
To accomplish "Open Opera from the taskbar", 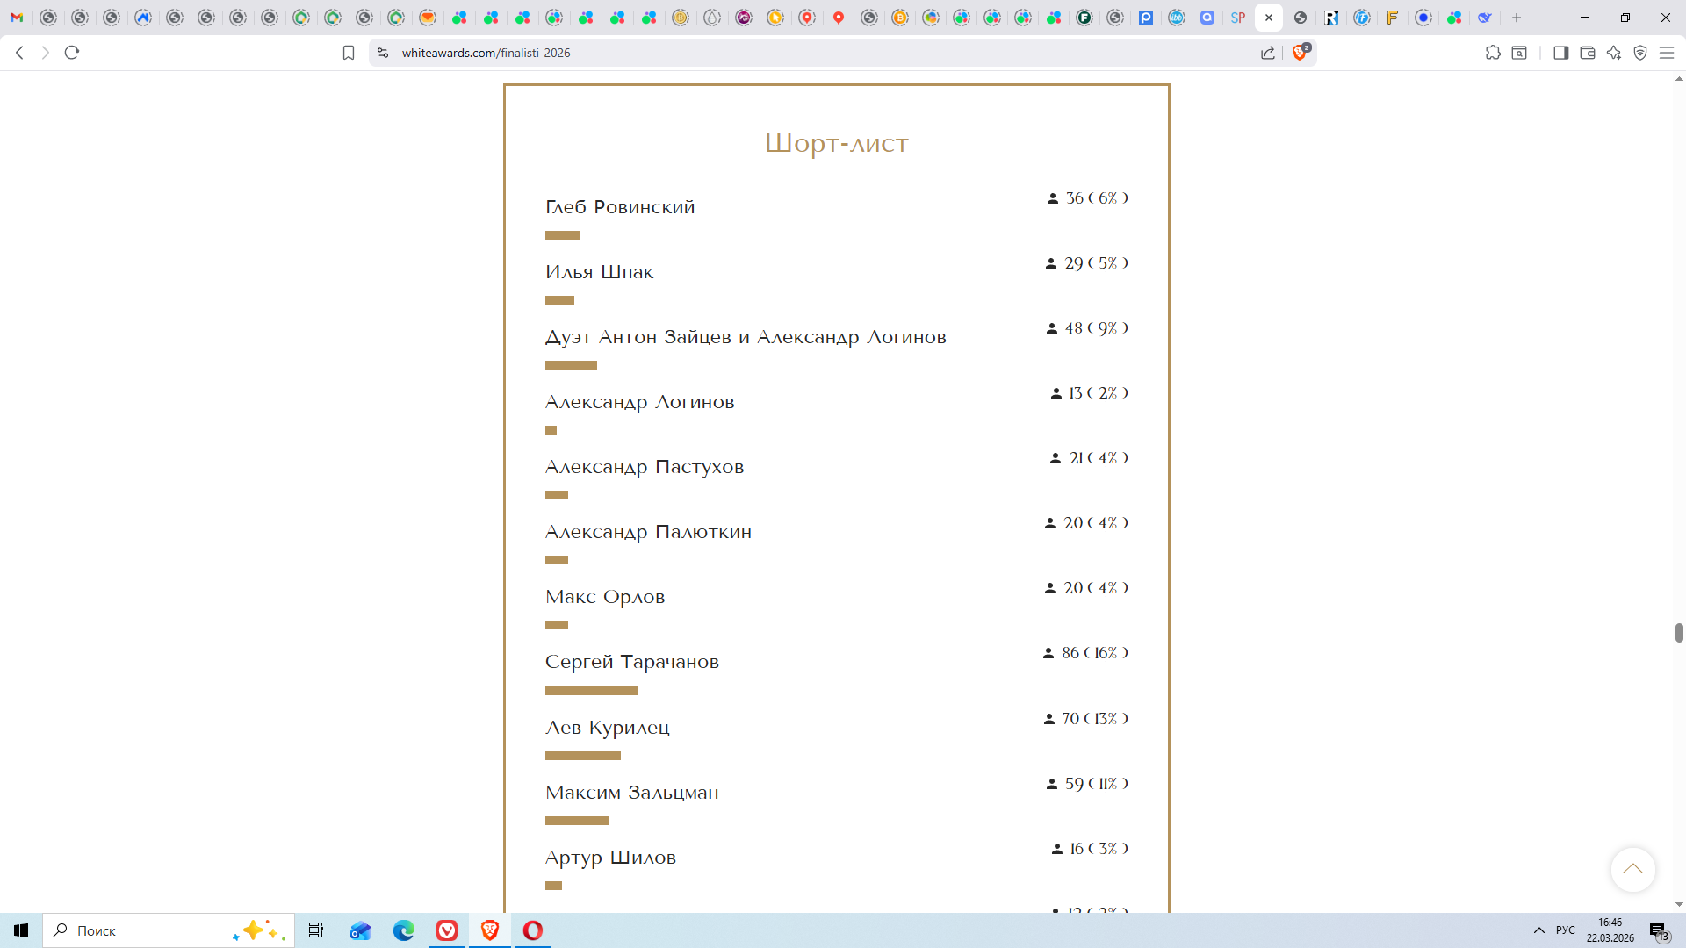I will click(533, 930).
